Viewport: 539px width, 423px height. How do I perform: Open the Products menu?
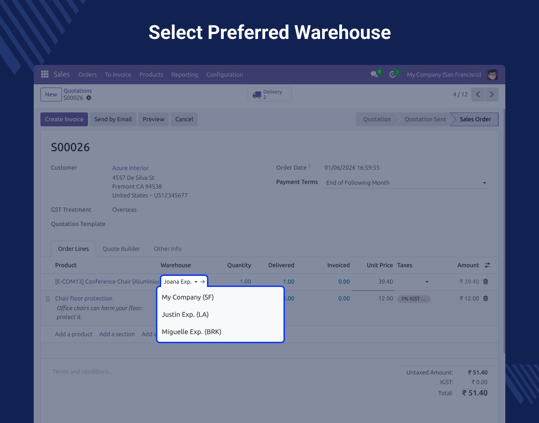pyautogui.click(x=151, y=75)
